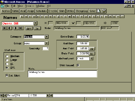This screenshot has height=101, width=135.
Task: Click the large Note text box at the bottom
Action: [62, 74]
